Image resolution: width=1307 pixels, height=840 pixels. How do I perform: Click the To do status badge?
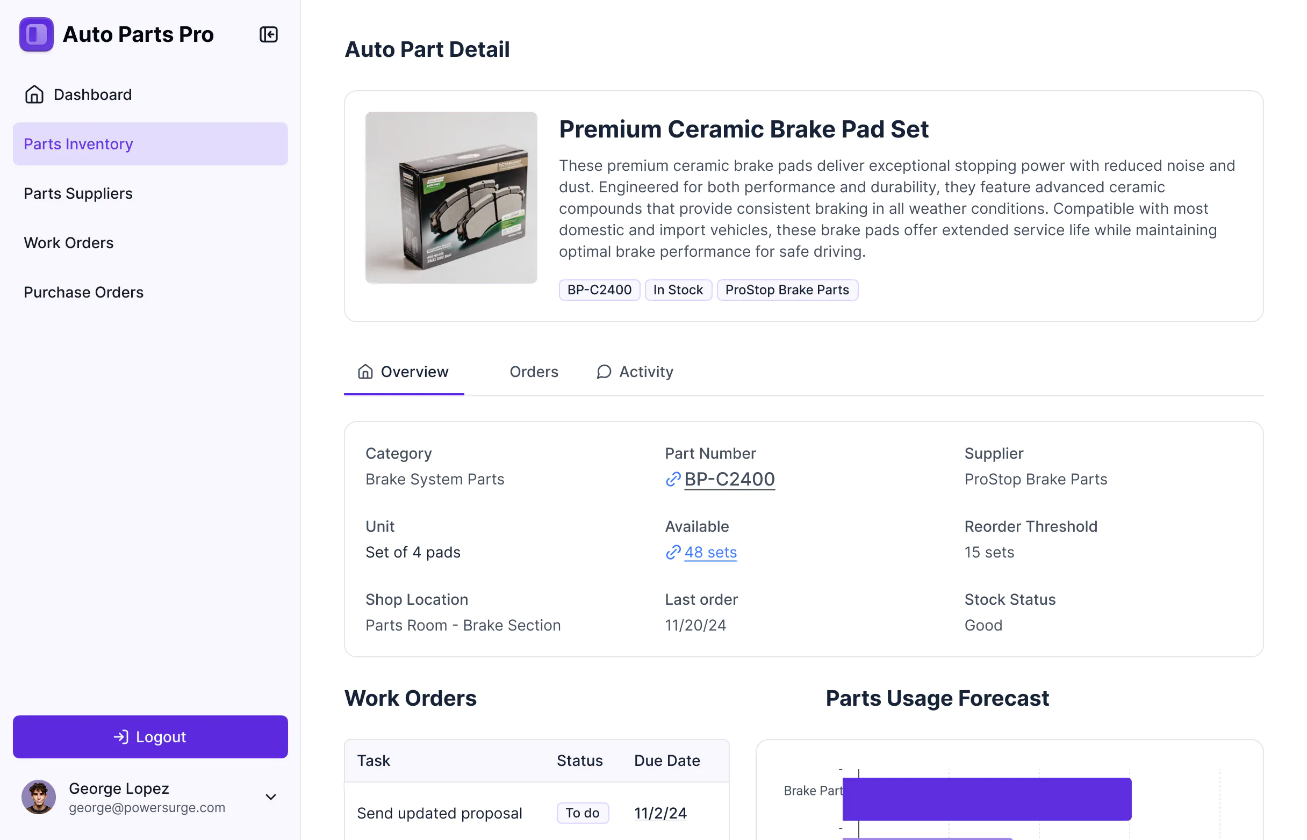pos(581,813)
